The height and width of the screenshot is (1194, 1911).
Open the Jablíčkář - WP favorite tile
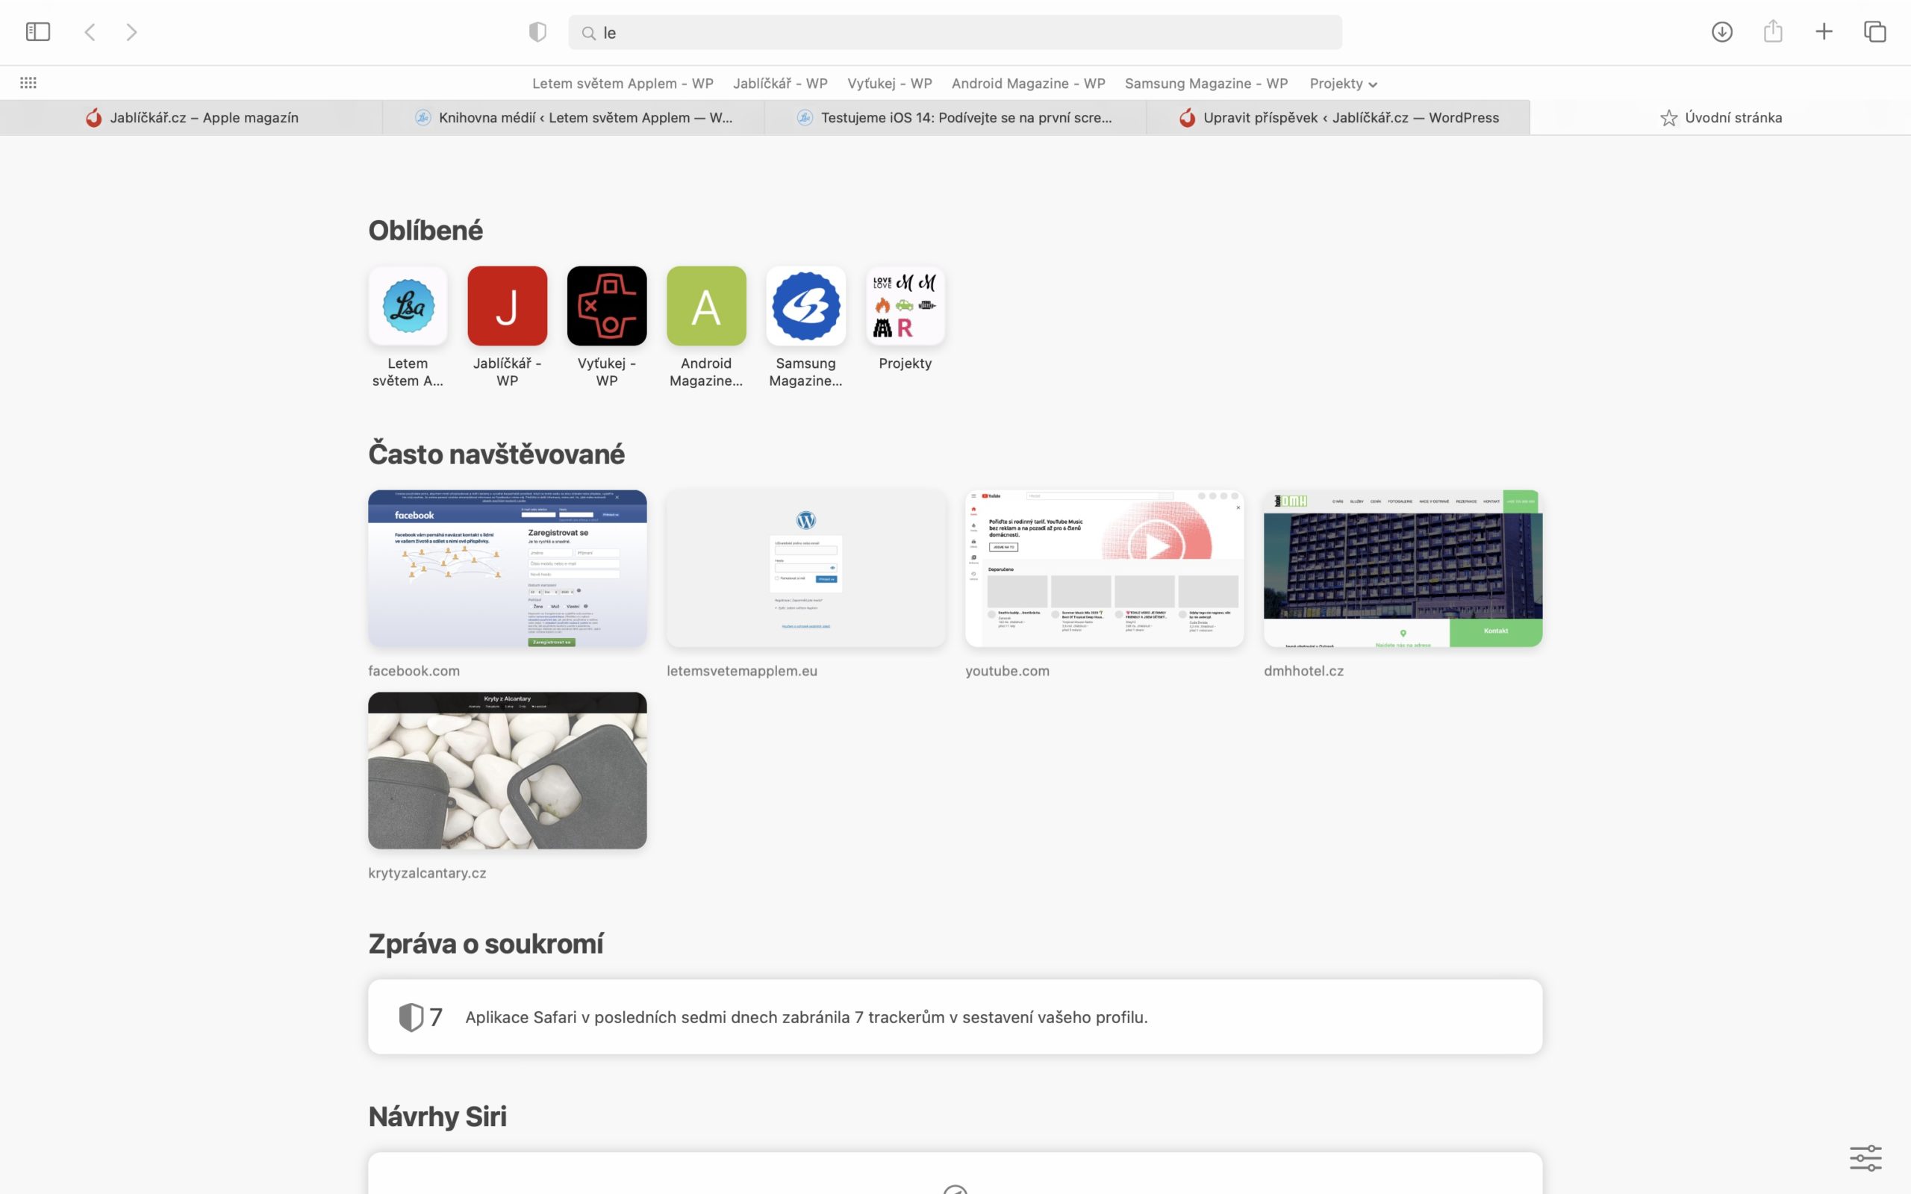click(507, 307)
